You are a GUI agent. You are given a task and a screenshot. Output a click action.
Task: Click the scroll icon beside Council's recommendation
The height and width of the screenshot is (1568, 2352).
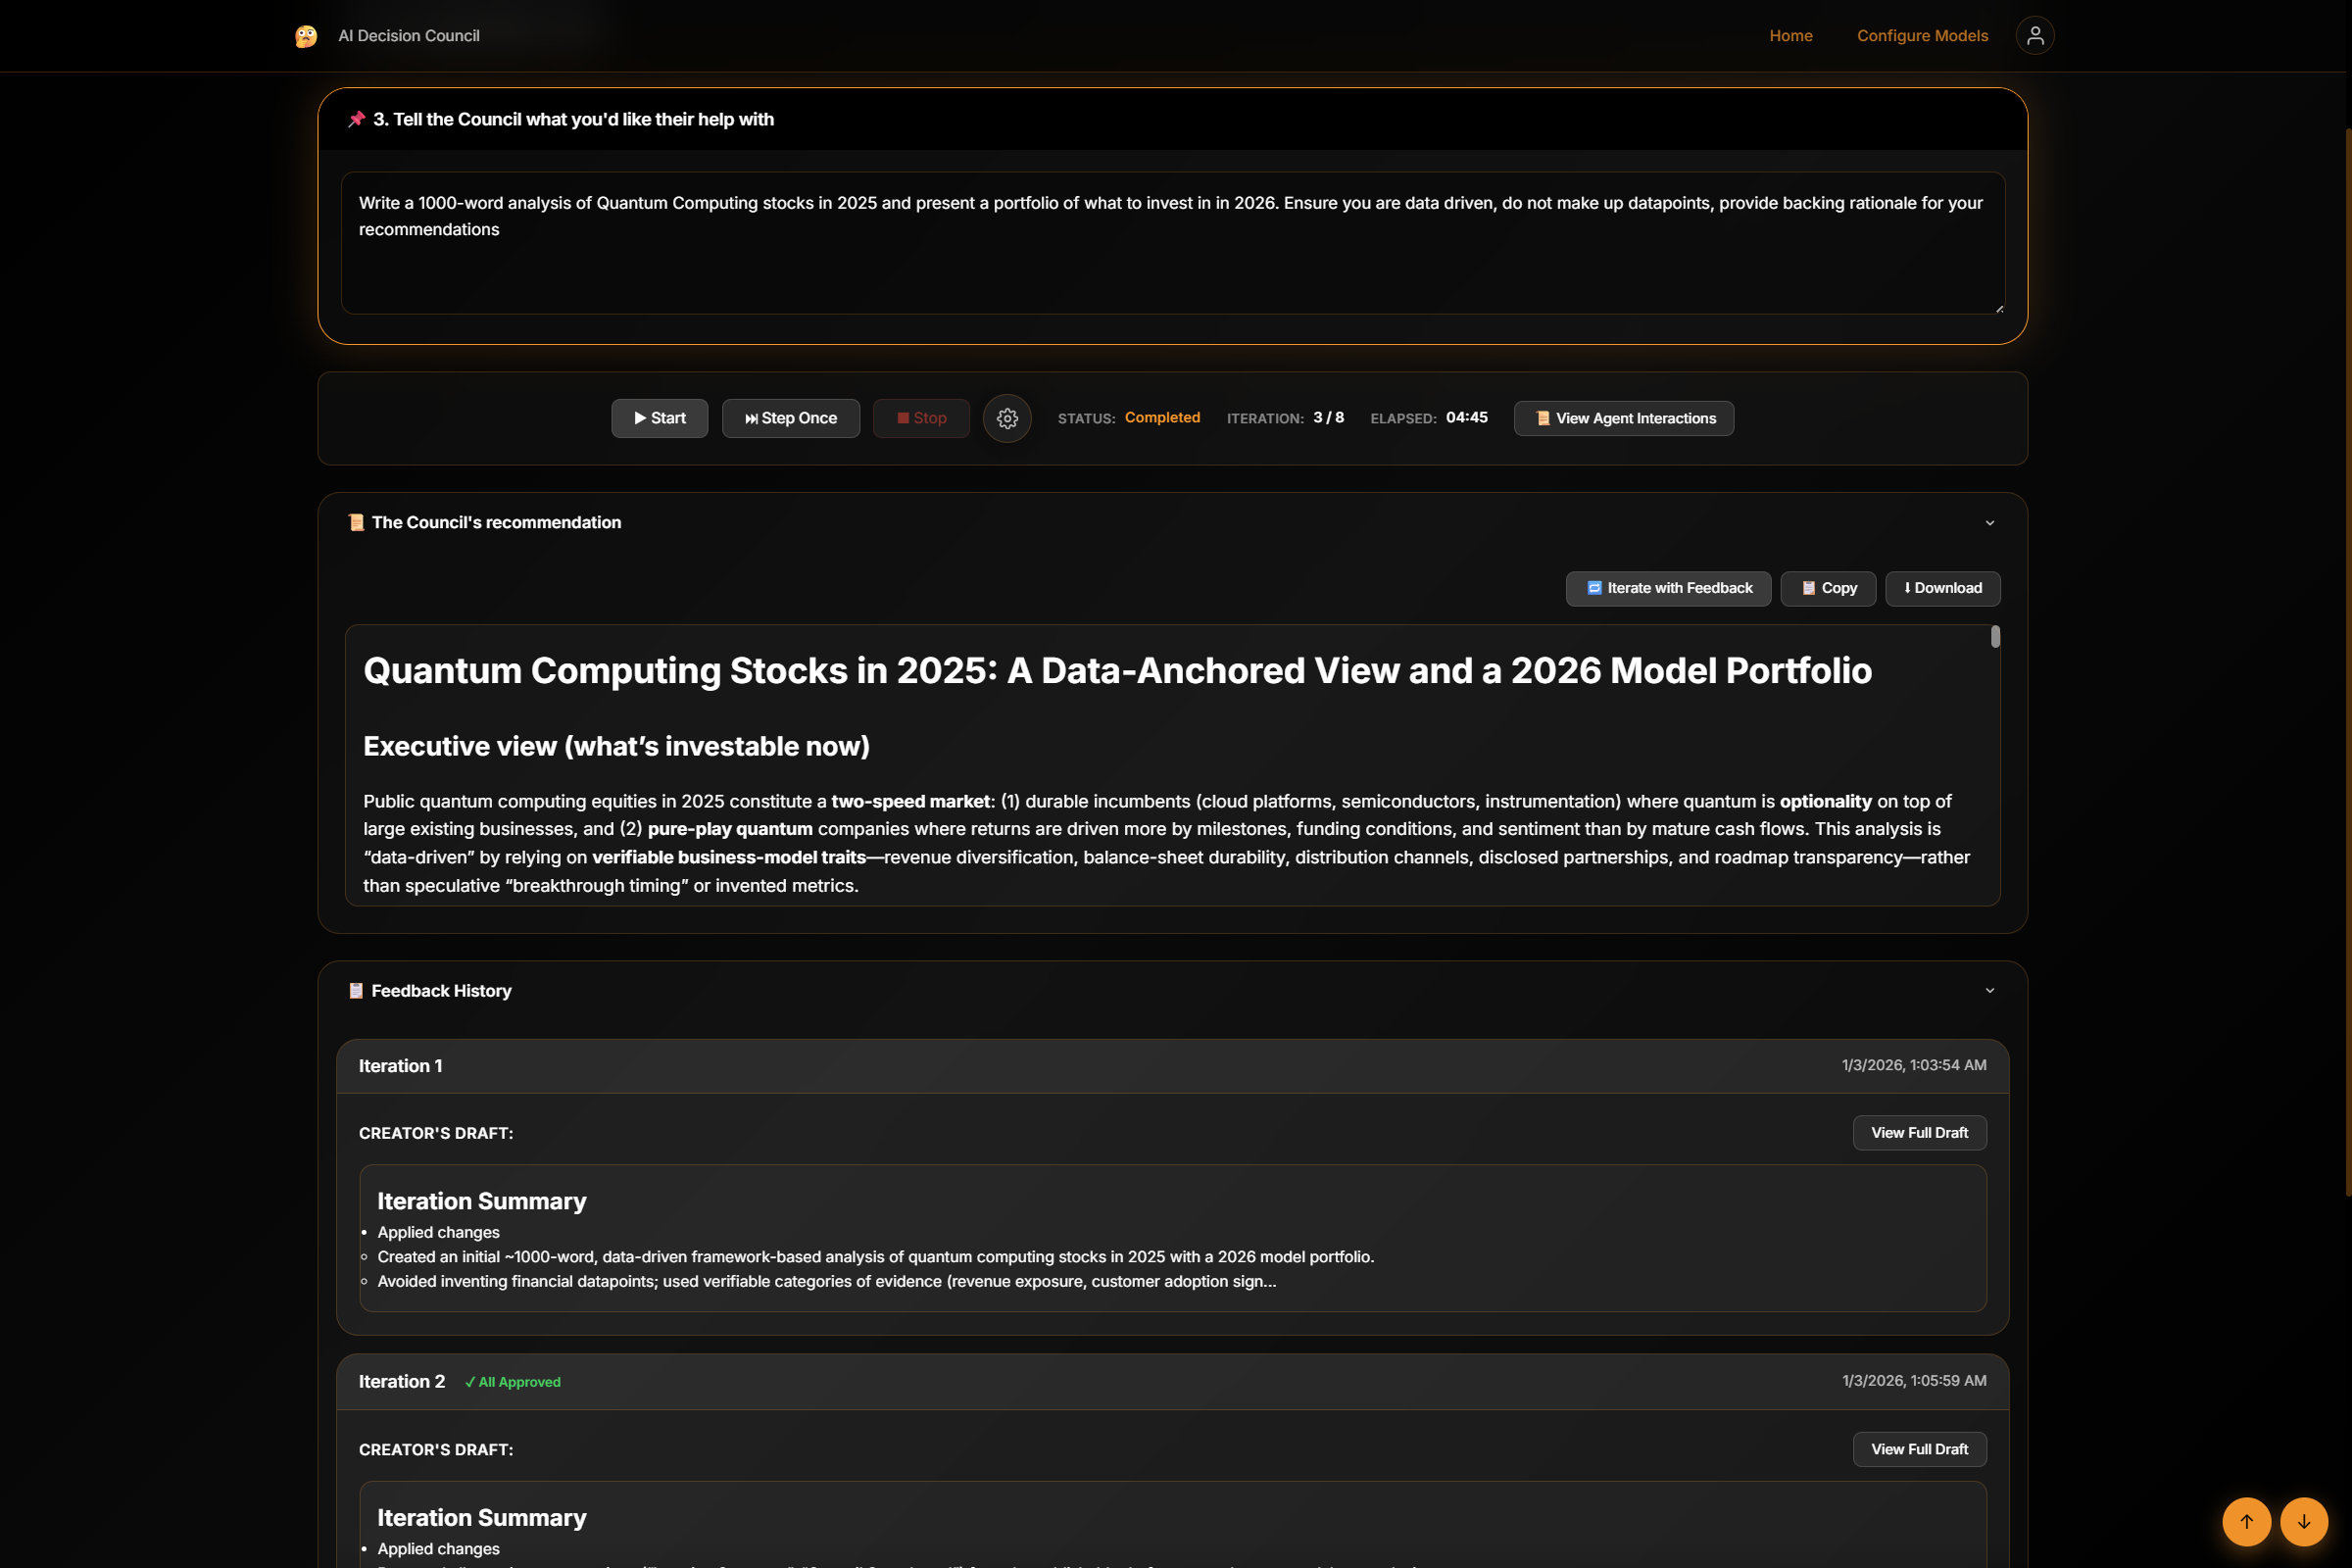click(356, 523)
